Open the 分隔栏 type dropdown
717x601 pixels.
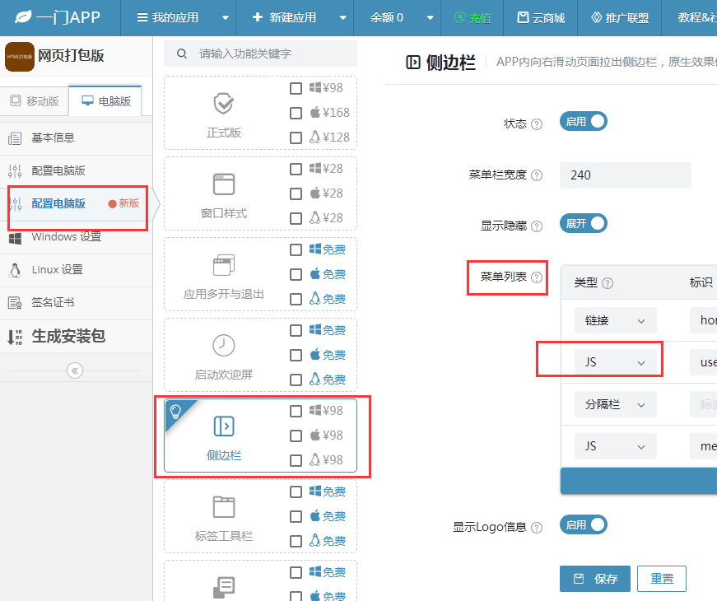click(x=616, y=404)
